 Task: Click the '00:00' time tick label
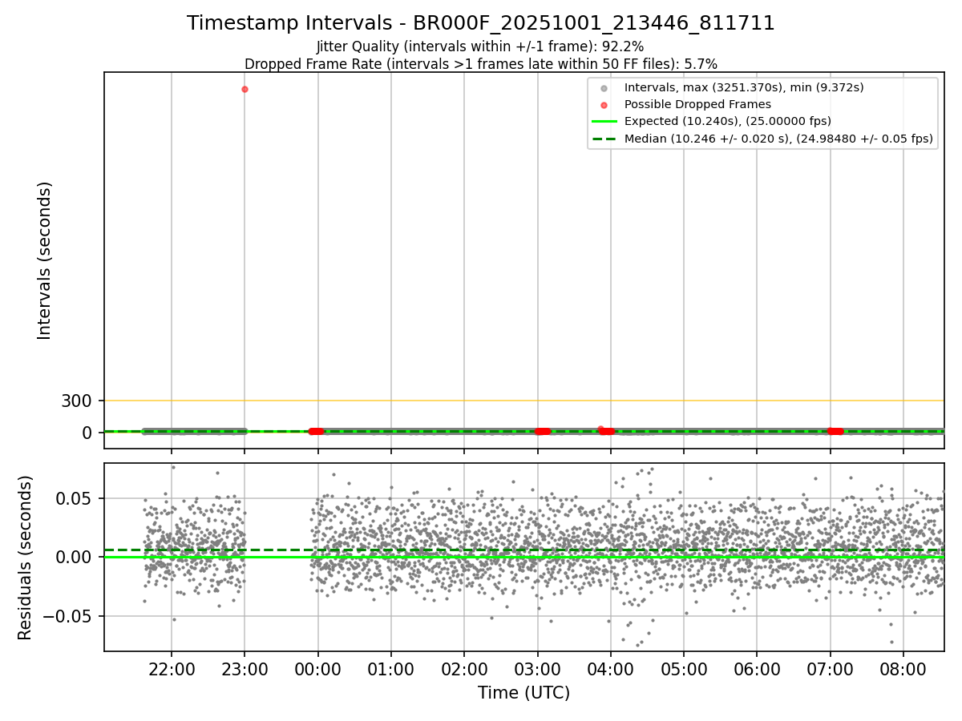pos(318,670)
